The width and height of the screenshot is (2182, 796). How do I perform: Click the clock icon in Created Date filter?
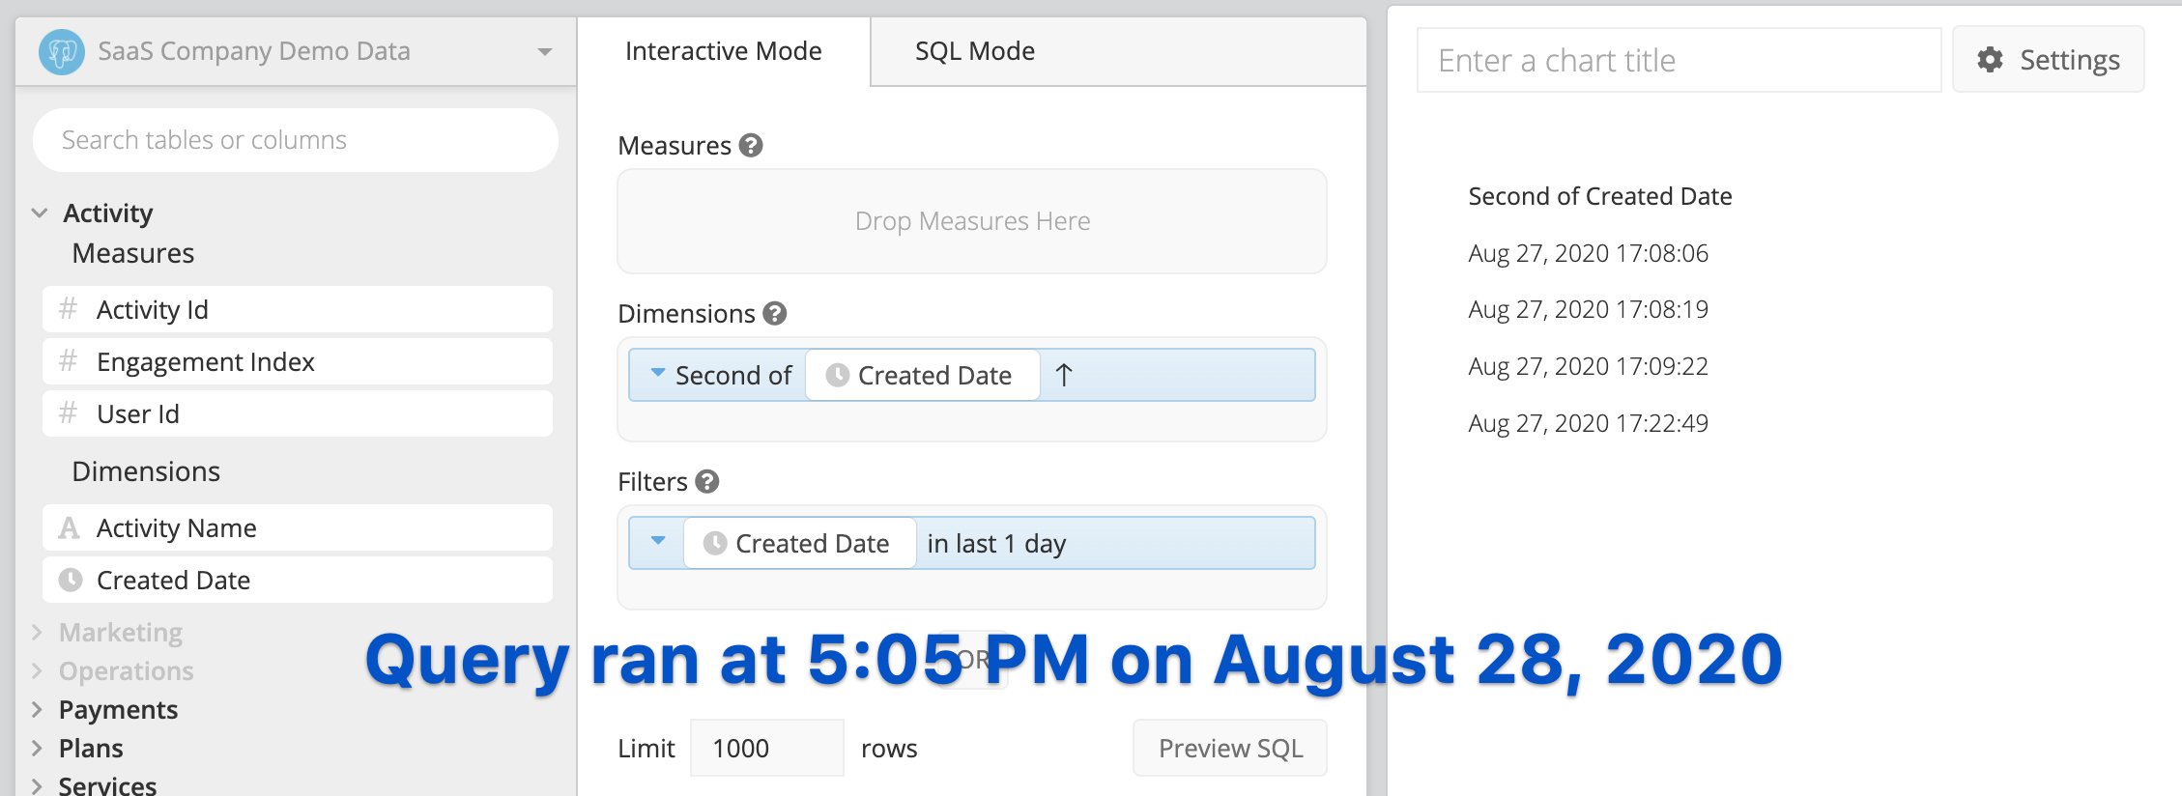tap(715, 543)
